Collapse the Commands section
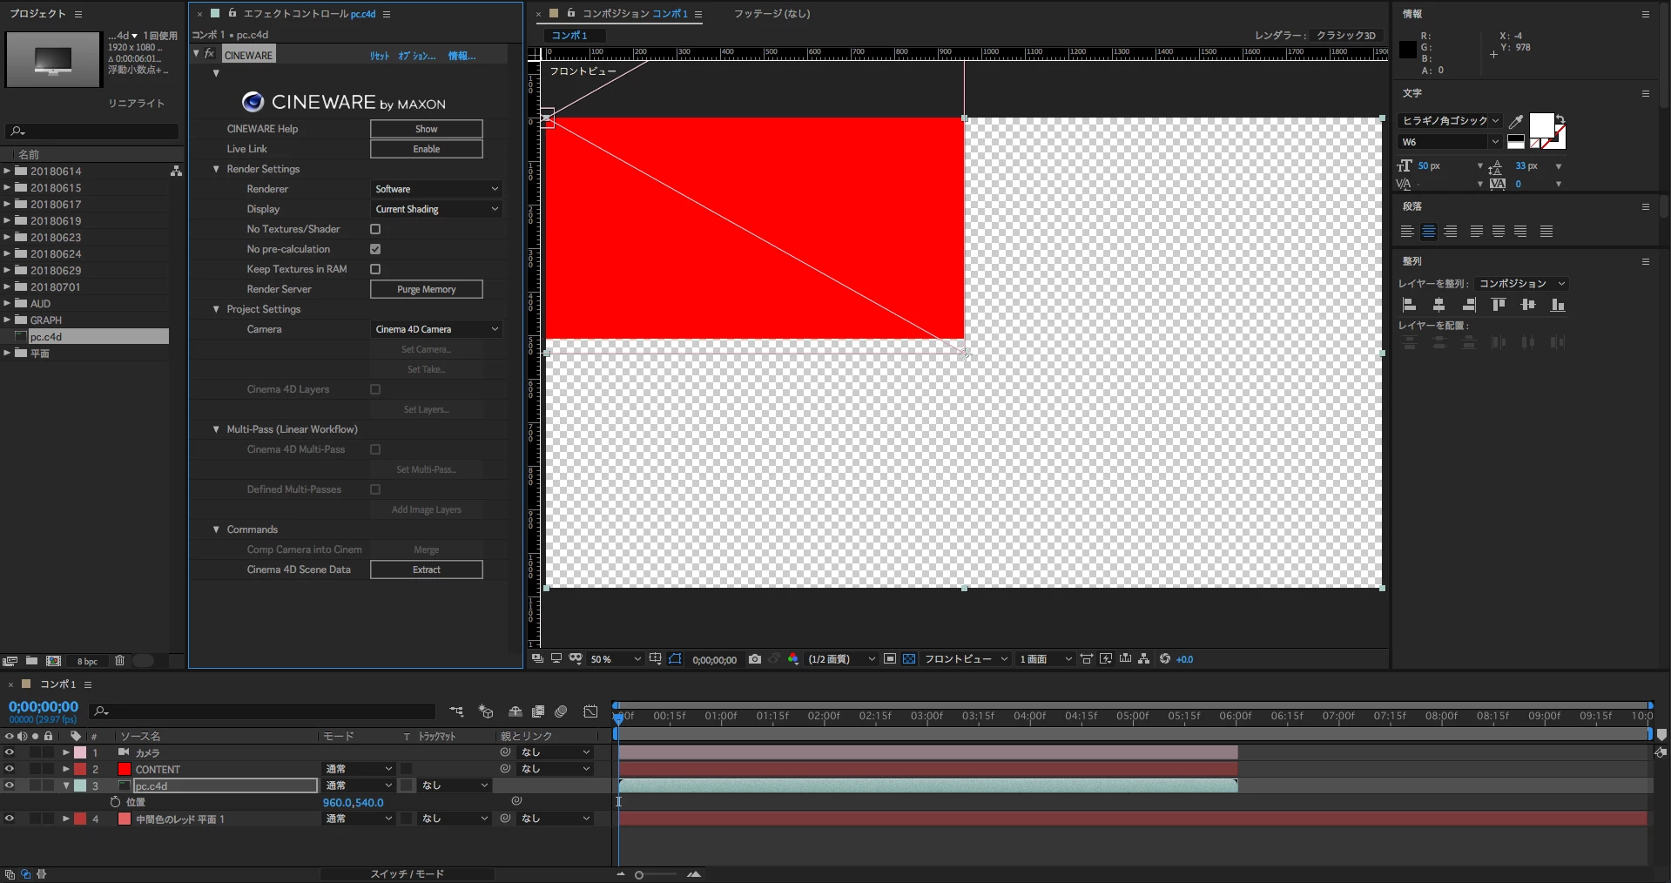 (216, 529)
